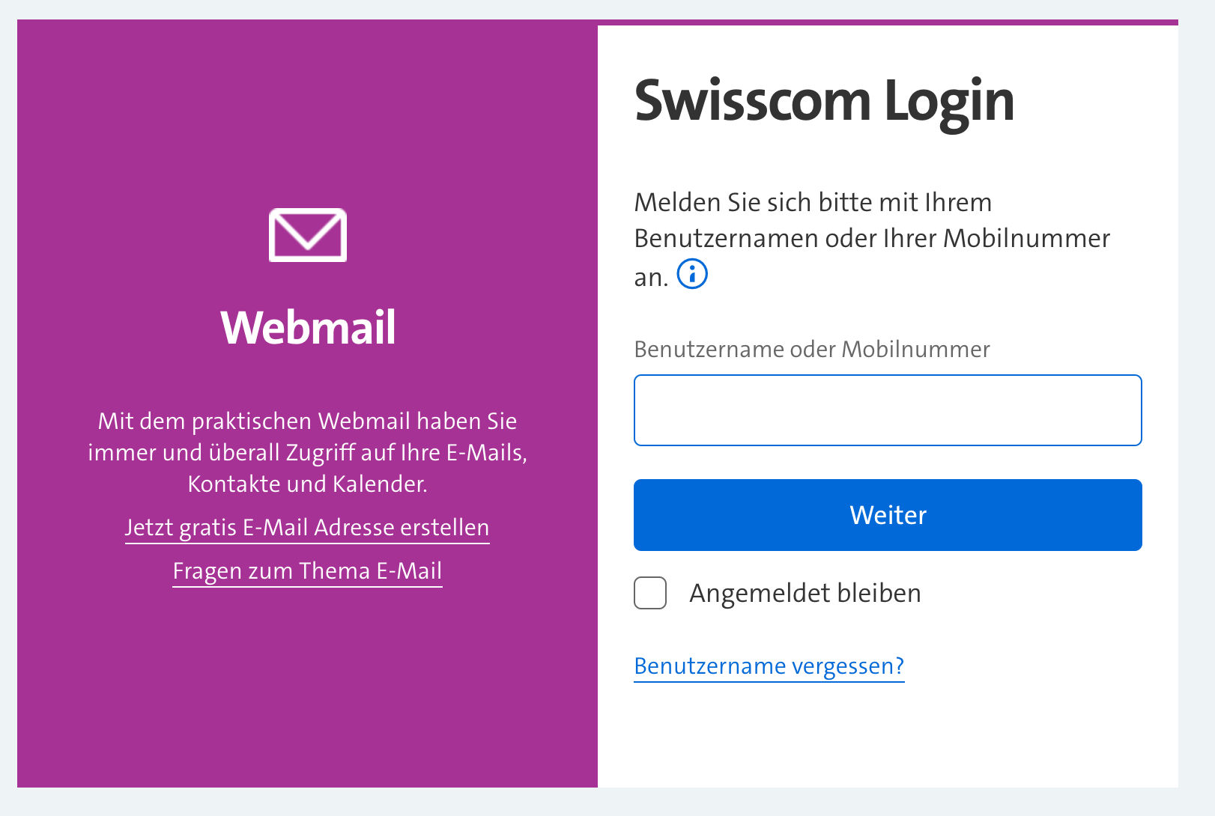1215x816 pixels.
Task: Click the Benutzername oder Mobilnummer field label
Action: click(812, 349)
